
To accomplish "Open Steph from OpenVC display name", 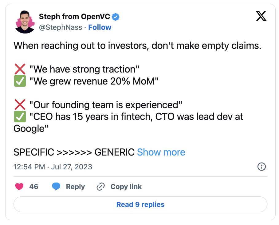I will [x=74, y=17].
